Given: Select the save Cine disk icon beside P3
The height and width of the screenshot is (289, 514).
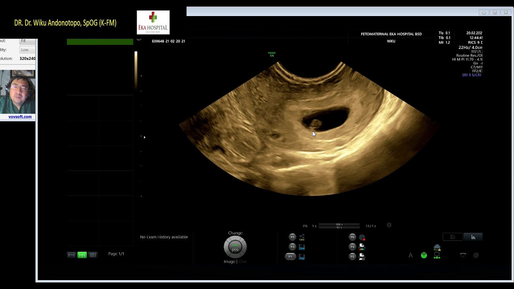Looking at the screenshot, I should (302, 247).
